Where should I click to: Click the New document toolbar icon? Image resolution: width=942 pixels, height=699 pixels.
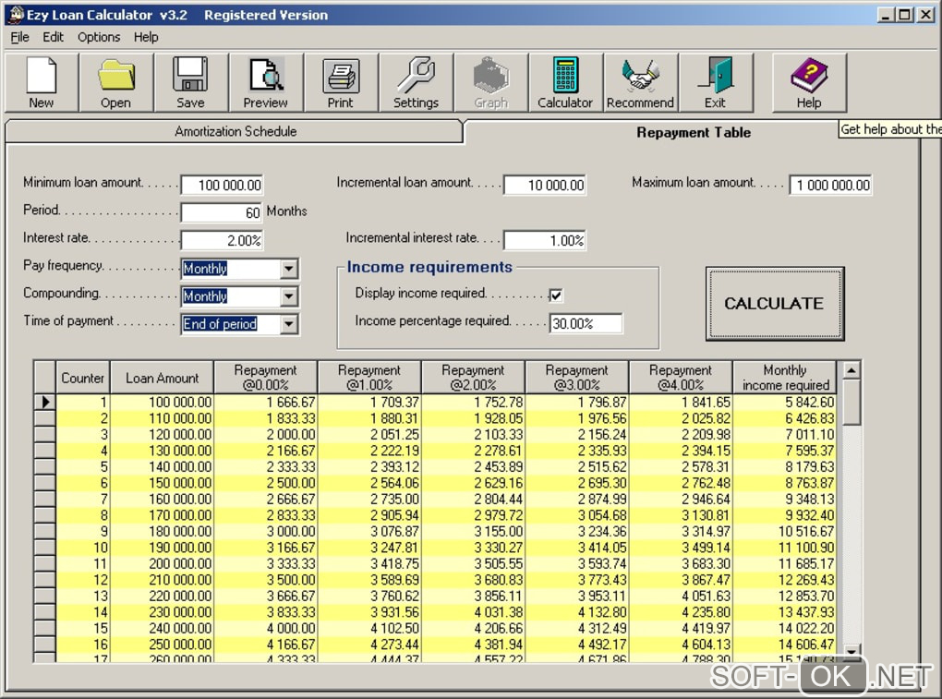click(x=42, y=82)
